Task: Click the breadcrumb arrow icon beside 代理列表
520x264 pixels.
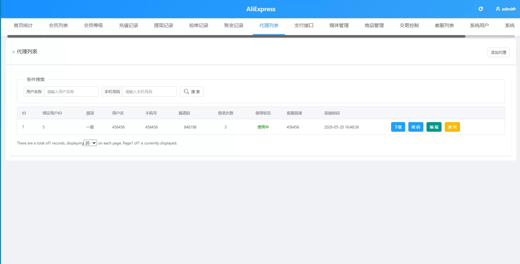Action: pyautogui.click(x=14, y=52)
